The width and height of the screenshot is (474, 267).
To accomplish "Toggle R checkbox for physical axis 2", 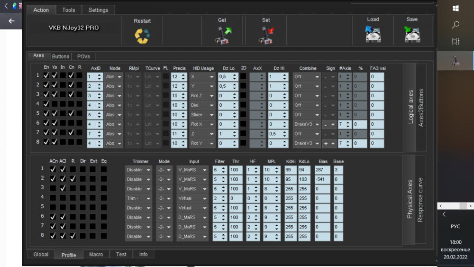I will pos(73,179).
